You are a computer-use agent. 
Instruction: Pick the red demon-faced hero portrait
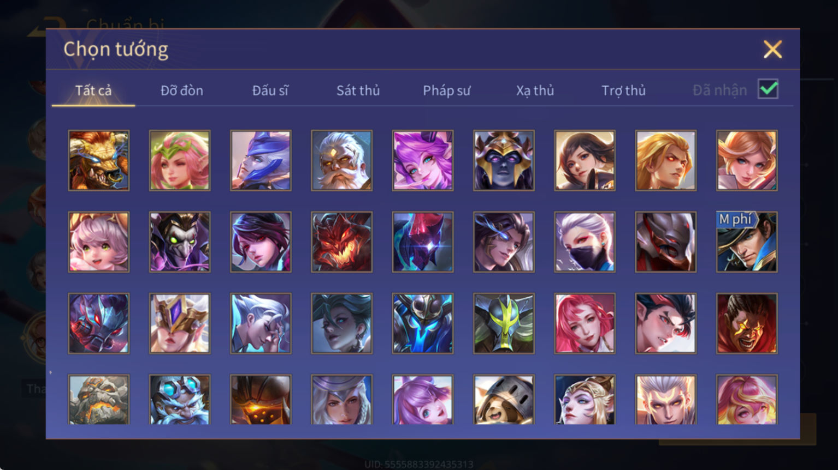(x=341, y=242)
